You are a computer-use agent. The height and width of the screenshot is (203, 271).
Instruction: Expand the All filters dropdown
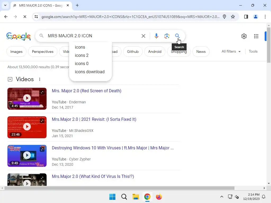[x=231, y=52]
